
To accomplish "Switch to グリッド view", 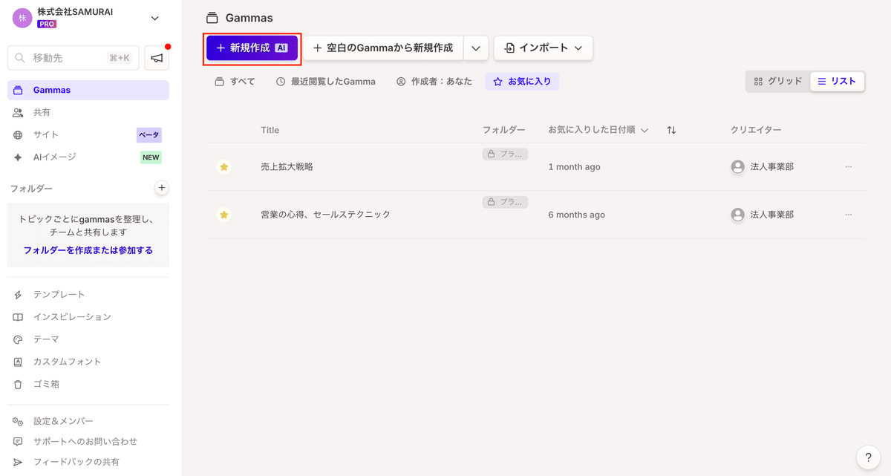I will [x=778, y=82].
